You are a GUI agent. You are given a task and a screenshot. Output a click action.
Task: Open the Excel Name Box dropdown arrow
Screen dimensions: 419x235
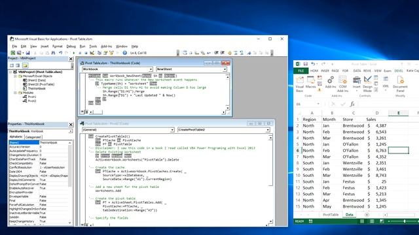pyautogui.click(x=318, y=104)
